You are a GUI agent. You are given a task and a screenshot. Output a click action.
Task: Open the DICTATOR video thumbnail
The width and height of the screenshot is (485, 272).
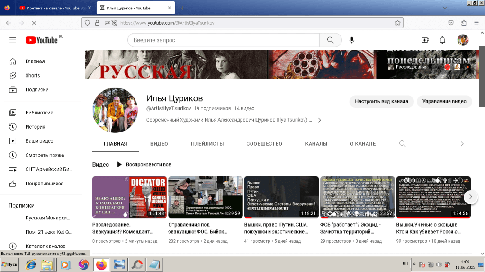tap(129, 197)
